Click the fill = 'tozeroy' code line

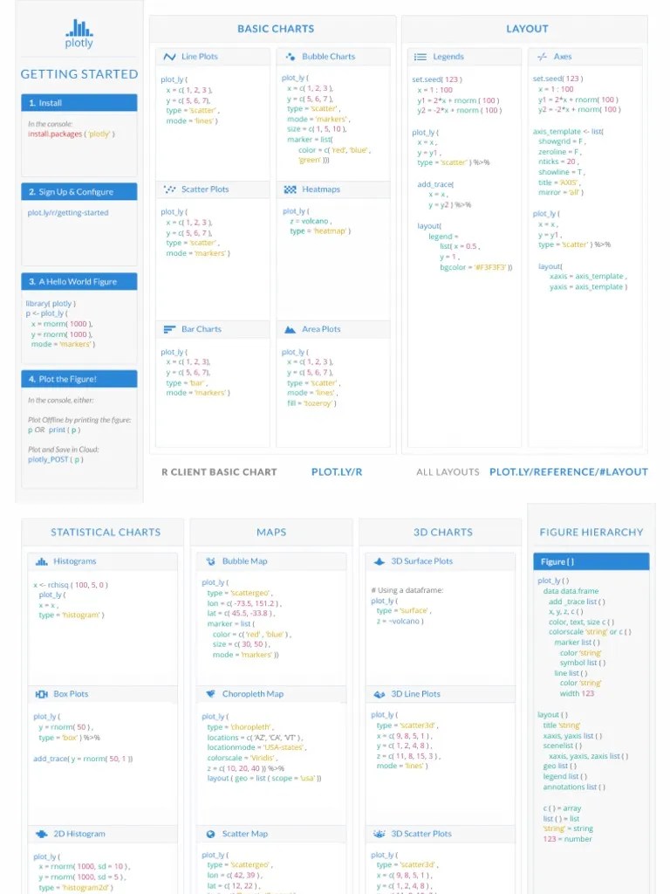311,403
